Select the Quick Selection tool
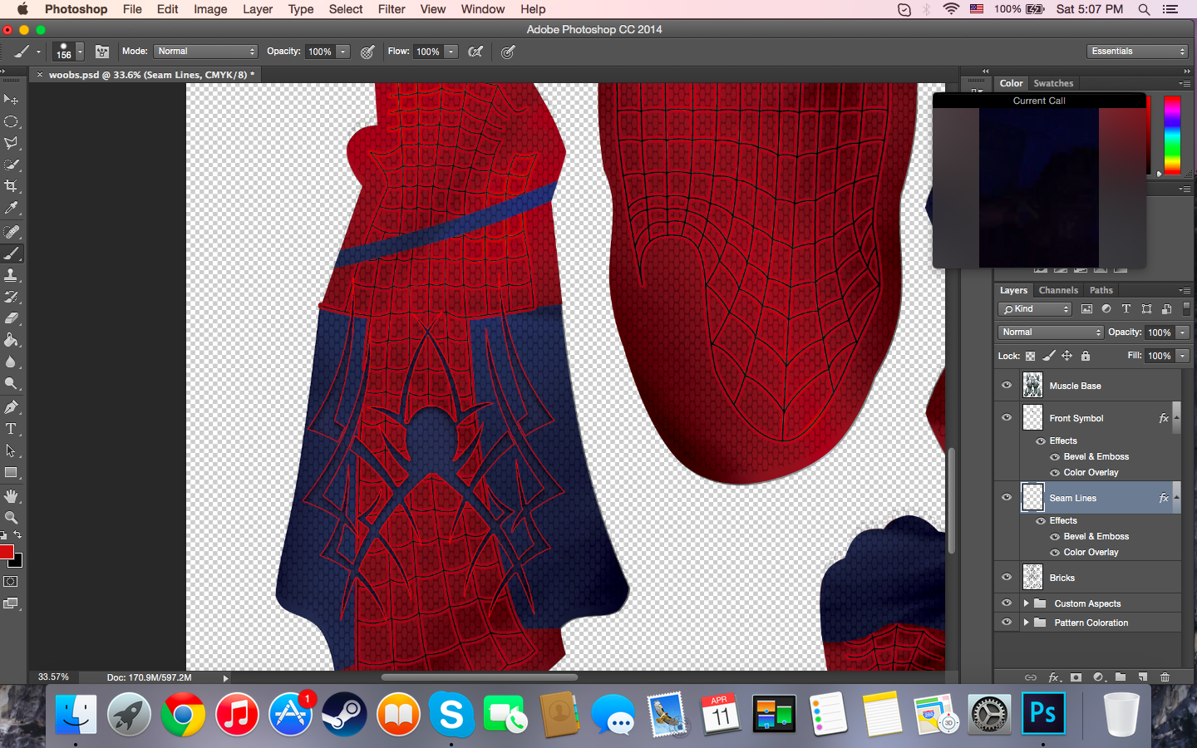Viewport: 1197px width, 748px height. click(x=11, y=165)
